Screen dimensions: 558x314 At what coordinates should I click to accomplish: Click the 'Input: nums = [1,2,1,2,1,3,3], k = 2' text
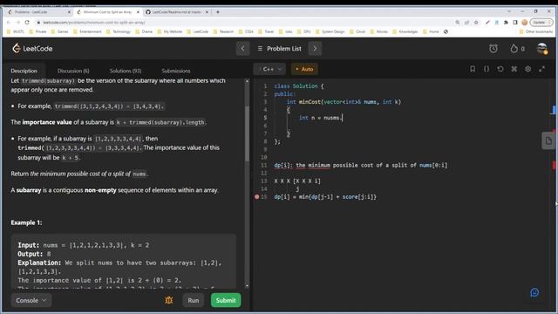[x=84, y=245]
